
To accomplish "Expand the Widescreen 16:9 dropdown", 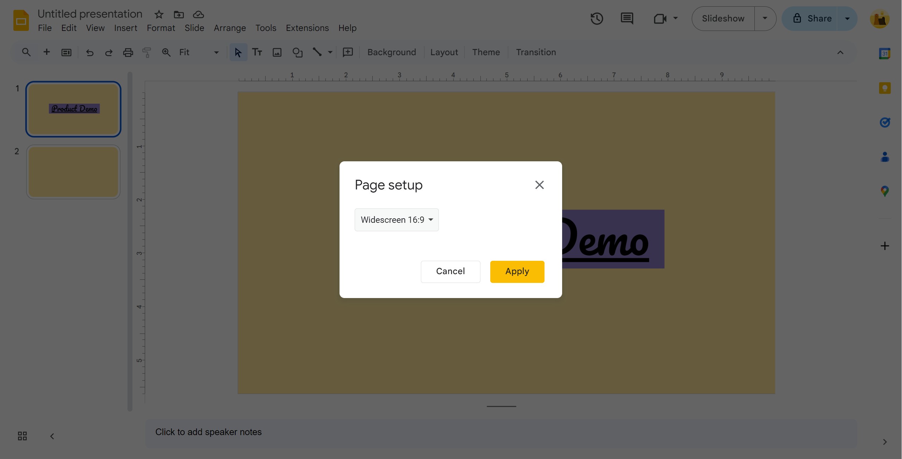I will [397, 220].
